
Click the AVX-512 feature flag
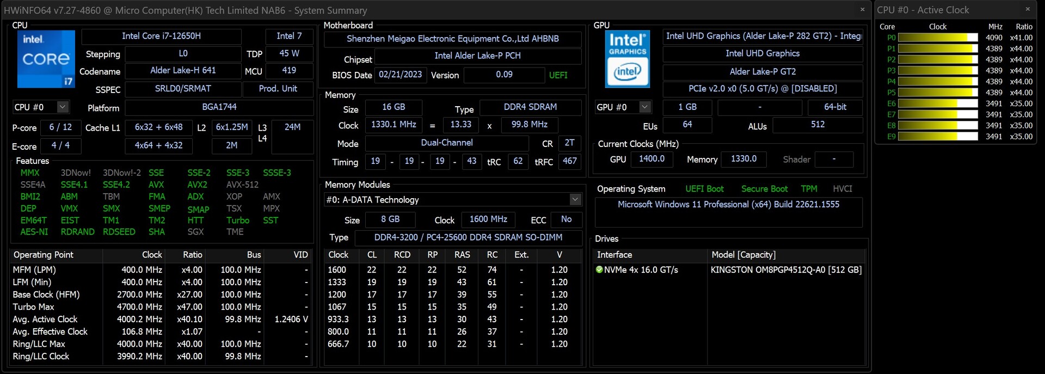pos(242,185)
